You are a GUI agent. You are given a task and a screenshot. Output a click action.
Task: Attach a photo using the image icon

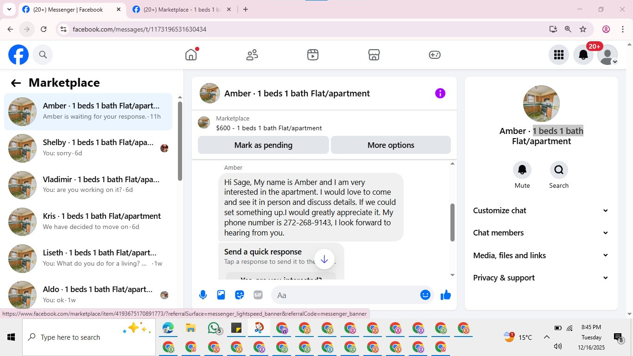[221, 295]
